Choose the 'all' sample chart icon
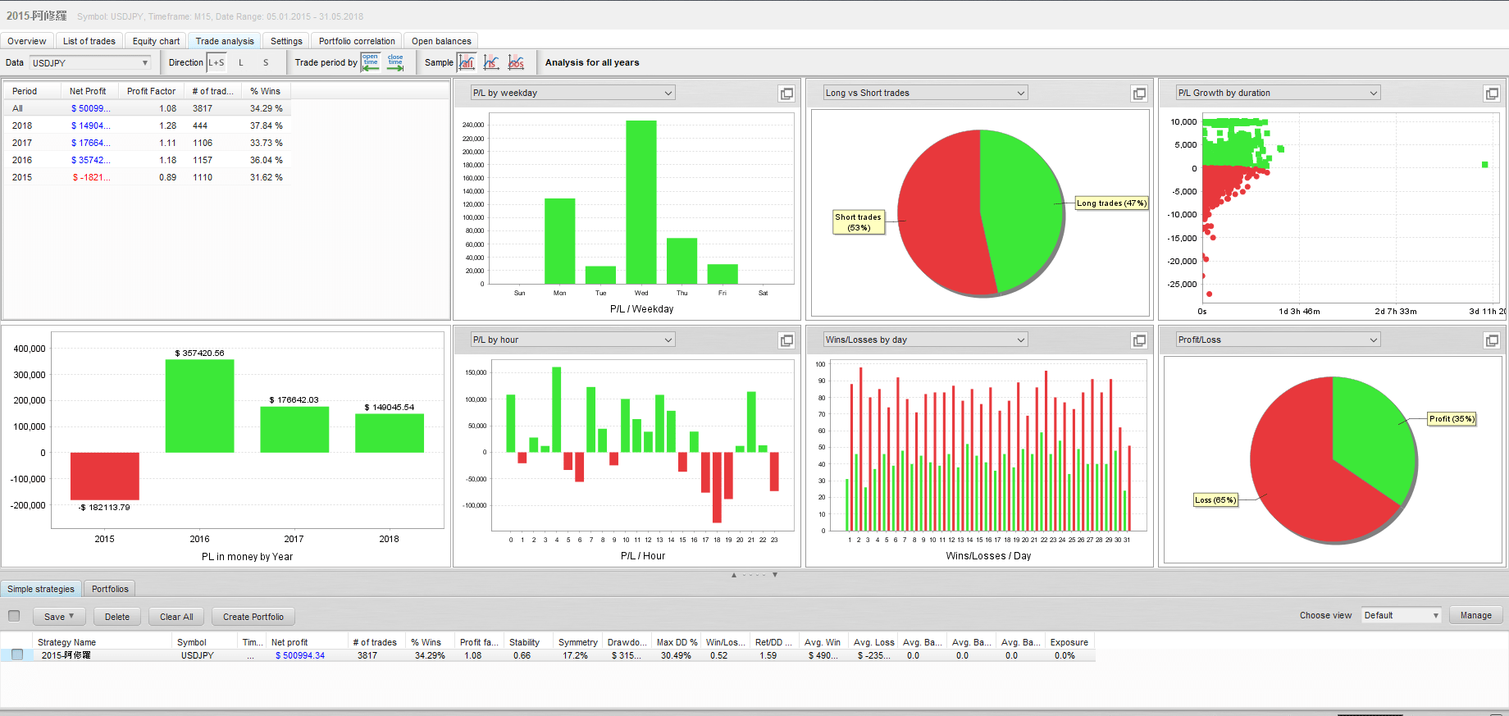Screen dimensions: 1509x716 coord(467,62)
